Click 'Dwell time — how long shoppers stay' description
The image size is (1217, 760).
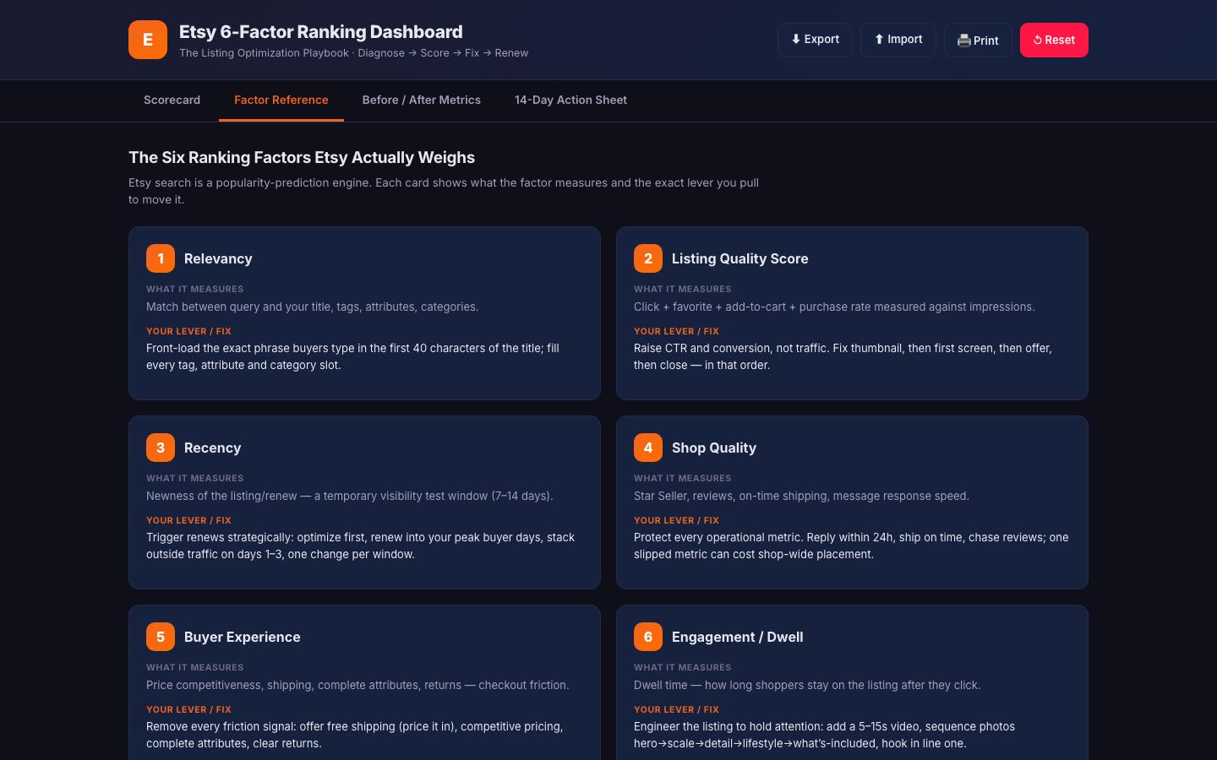(x=807, y=685)
